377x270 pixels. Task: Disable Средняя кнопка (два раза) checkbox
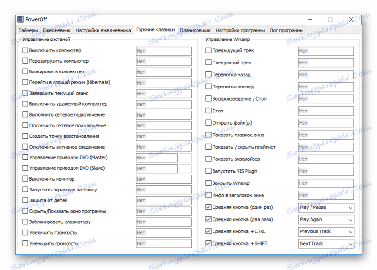208,219
